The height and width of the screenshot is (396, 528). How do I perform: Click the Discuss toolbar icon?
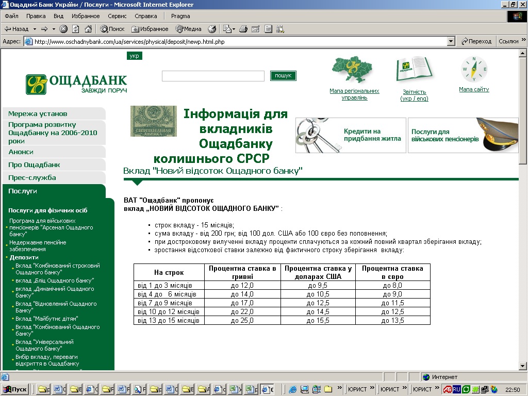[x=268, y=29]
